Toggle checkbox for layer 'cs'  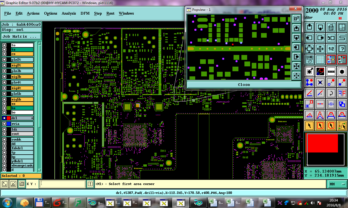pyautogui.click(x=4, y=54)
